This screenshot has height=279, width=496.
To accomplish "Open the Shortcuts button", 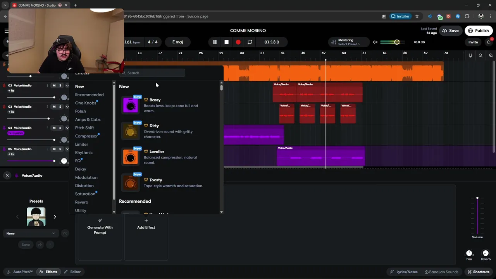I will pos(479,272).
